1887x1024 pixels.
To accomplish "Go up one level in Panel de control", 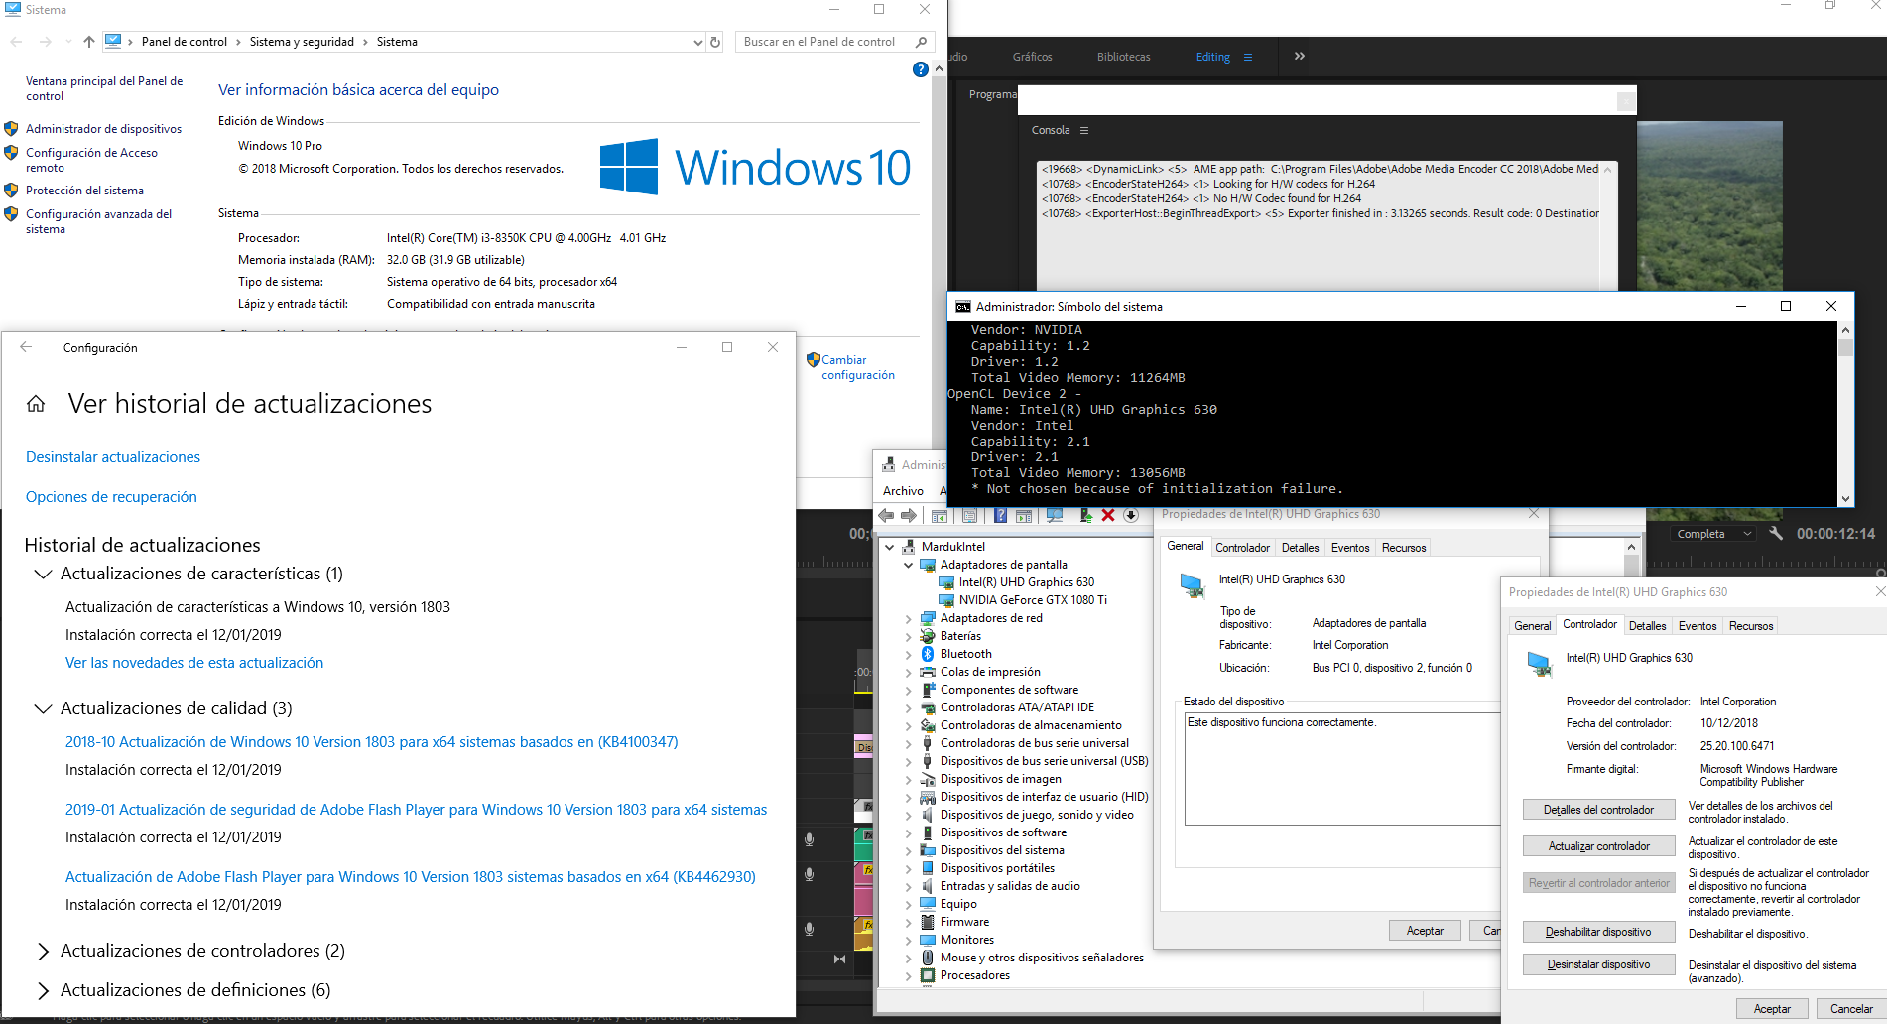I will [x=89, y=42].
